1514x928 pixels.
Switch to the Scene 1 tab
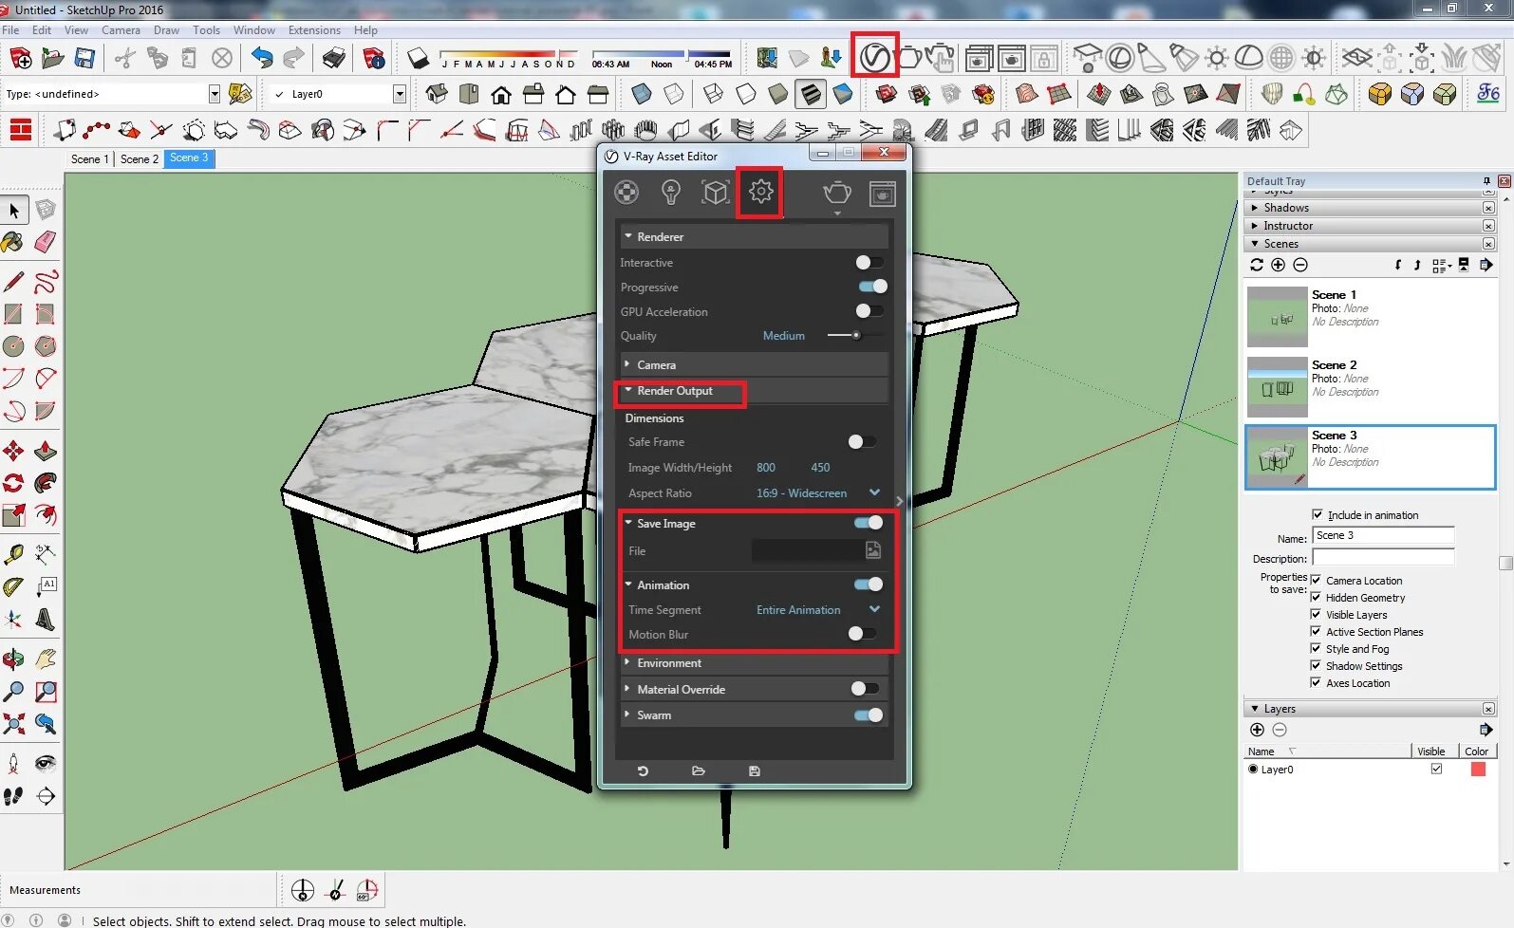click(x=89, y=158)
